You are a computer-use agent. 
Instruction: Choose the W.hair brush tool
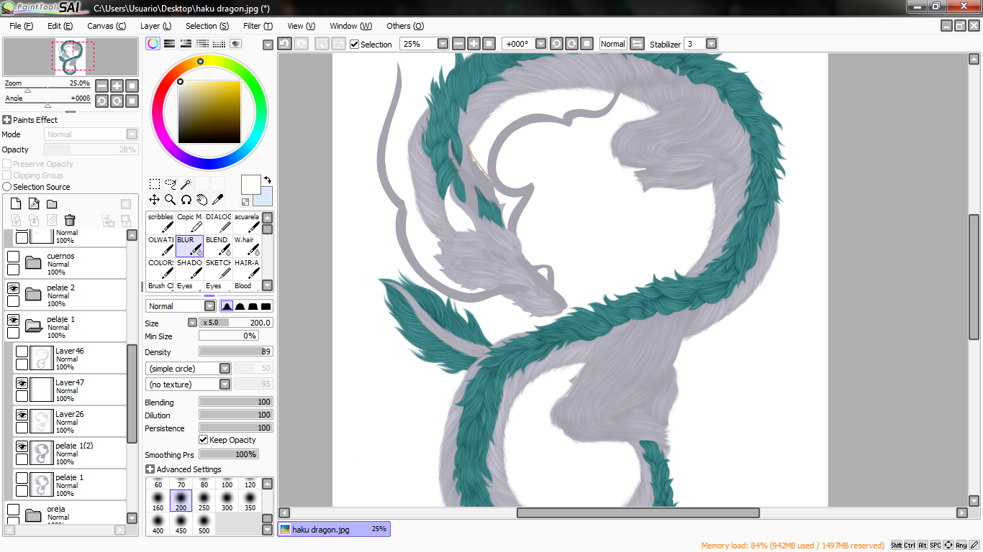[247, 246]
